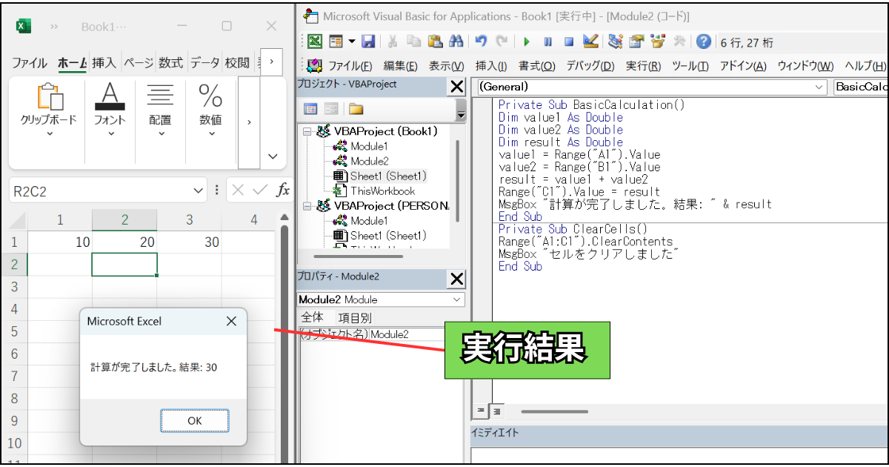
Task: Open the 書式(O) menu
Action: [537, 66]
